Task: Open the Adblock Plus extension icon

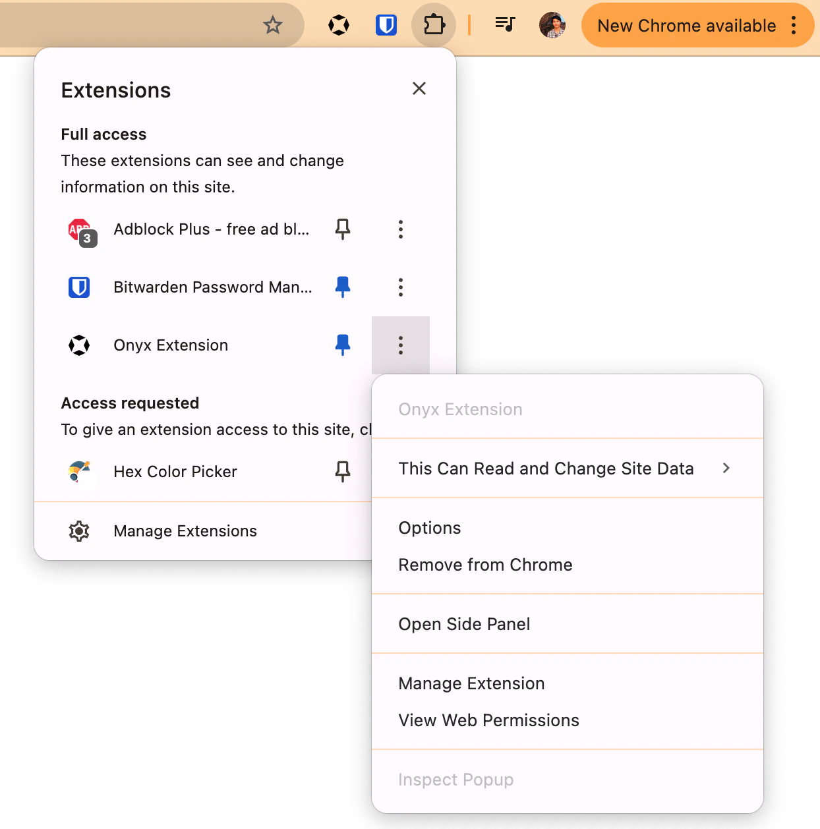Action: [79, 229]
